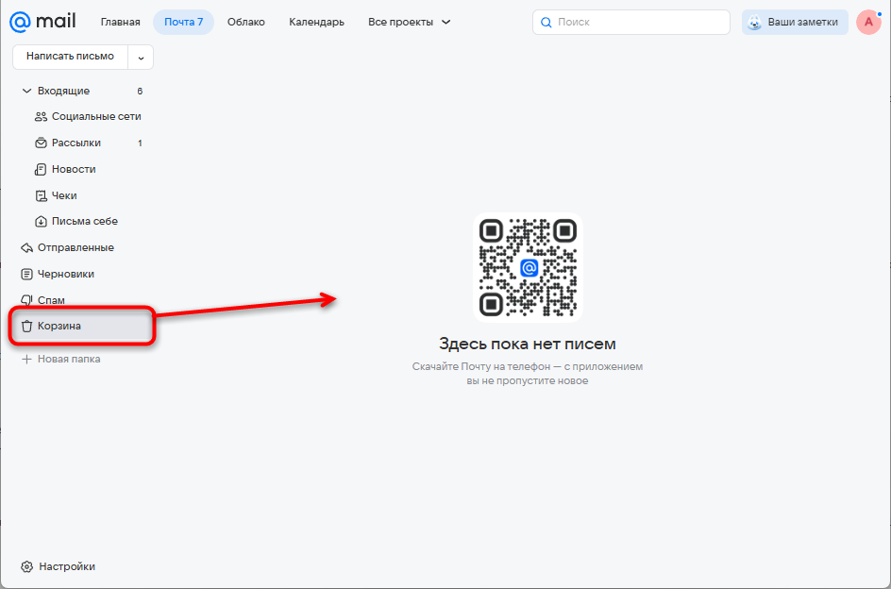The height and width of the screenshot is (589, 891).
Task: Open the Социальные сети folder label
Action: click(x=96, y=116)
